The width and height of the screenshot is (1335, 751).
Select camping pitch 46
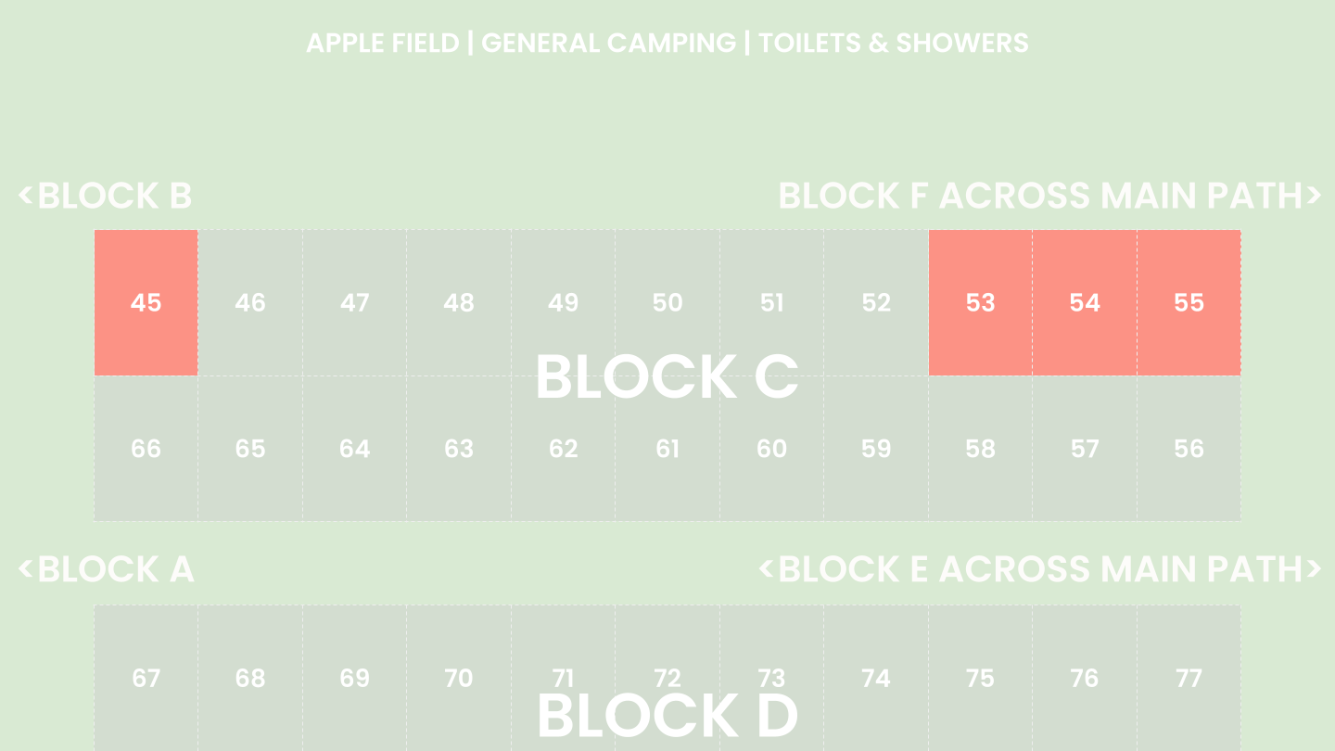click(x=250, y=302)
